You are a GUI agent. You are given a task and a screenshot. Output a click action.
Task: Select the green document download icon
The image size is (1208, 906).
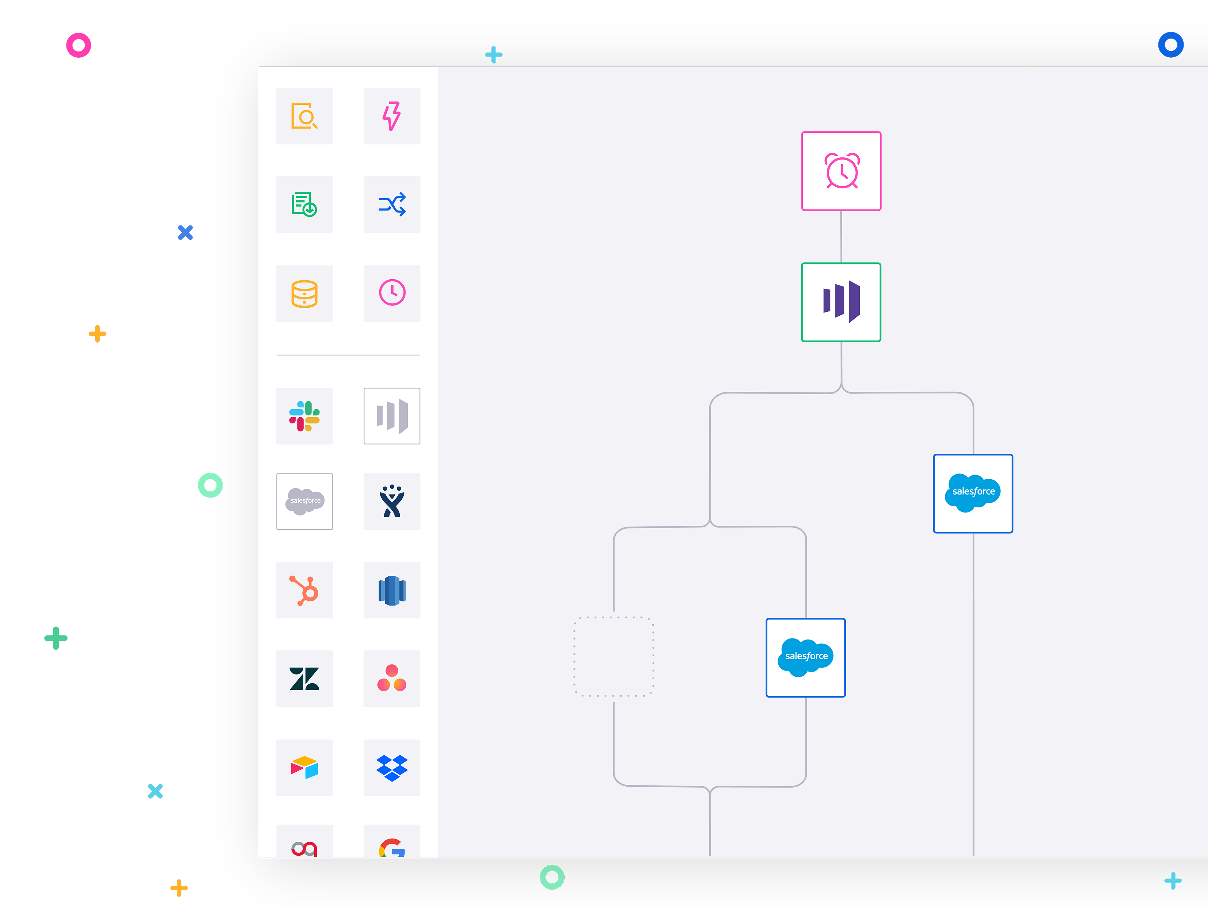(x=304, y=204)
